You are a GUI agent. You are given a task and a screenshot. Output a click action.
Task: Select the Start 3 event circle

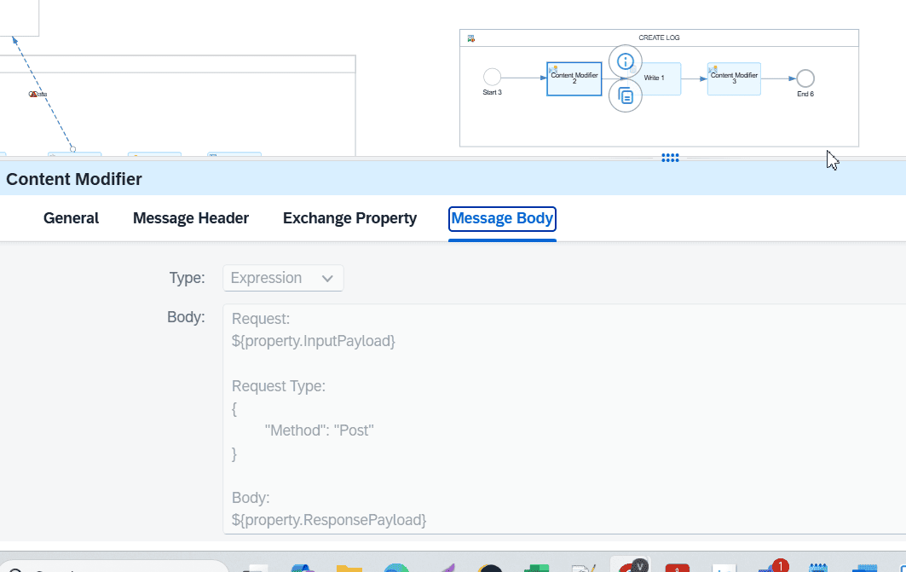click(x=492, y=78)
